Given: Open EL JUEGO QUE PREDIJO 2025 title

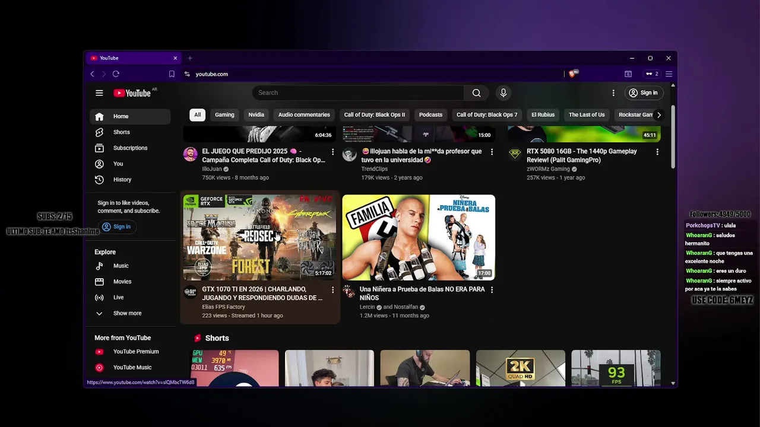Looking at the screenshot, I should (264, 155).
